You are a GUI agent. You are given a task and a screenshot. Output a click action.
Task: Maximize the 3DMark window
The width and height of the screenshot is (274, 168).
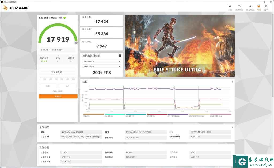(265, 2)
